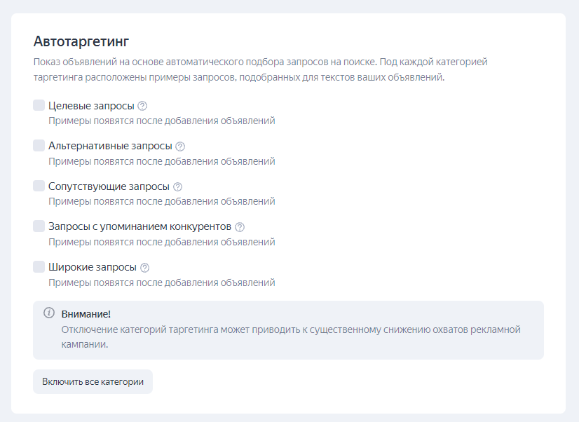The width and height of the screenshot is (579, 422).
Task: Open help tooltip for Запросы с упоминанием конкурентов
Action: 240,227
